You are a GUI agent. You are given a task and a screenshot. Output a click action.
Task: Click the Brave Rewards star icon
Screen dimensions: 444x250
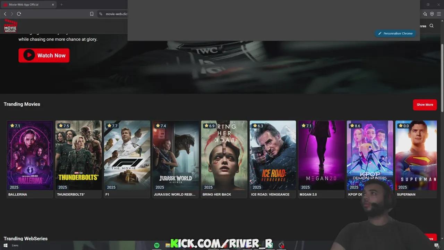click(425, 14)
